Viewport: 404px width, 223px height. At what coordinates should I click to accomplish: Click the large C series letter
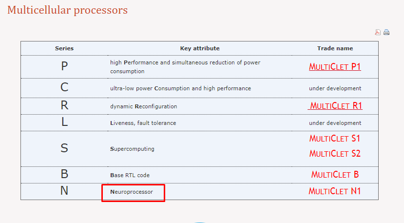pyautogui.click(x=64, y=88)
